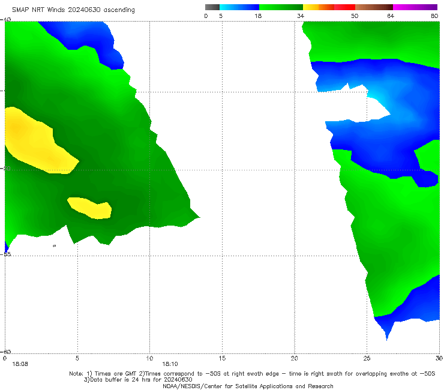This screenshot has height=390, width=444.
Task: Click the color scale label '34'
Action: point(301,16)
